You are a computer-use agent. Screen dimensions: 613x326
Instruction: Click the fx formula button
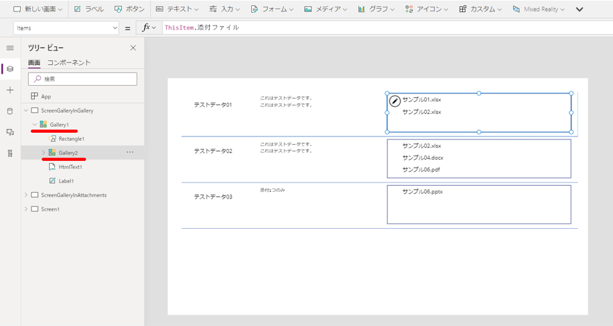(x=149, y=28)
